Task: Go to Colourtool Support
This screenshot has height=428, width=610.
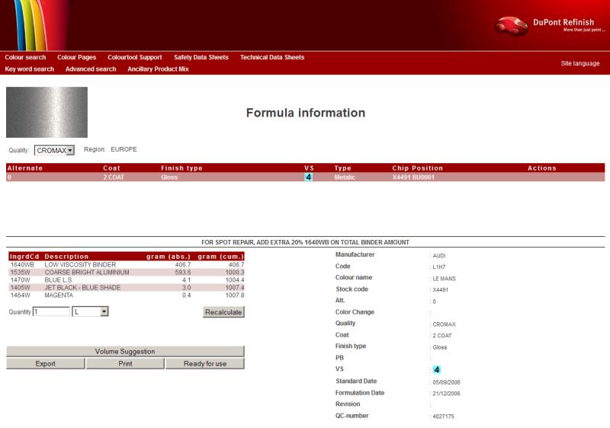Action: tap(134, 57)
